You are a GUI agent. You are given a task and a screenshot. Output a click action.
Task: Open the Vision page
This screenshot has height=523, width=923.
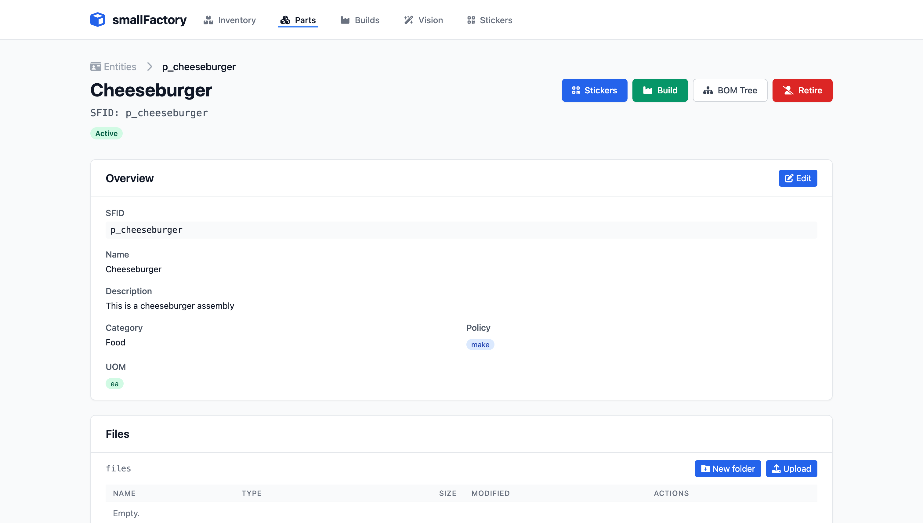pyautogui.click(x=423, y=20)
